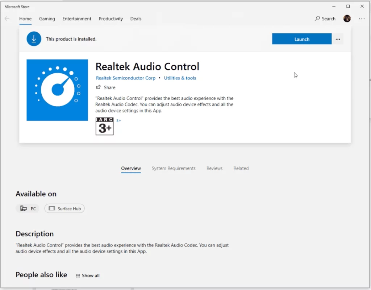Select the Productivity tab

pos(111,19)
